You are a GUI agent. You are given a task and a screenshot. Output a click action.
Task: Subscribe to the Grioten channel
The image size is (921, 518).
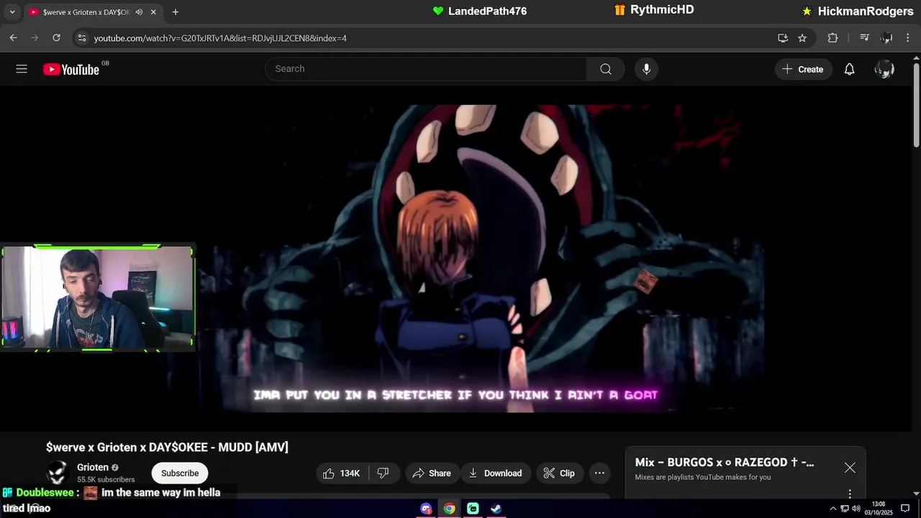(x=180, y=473)
